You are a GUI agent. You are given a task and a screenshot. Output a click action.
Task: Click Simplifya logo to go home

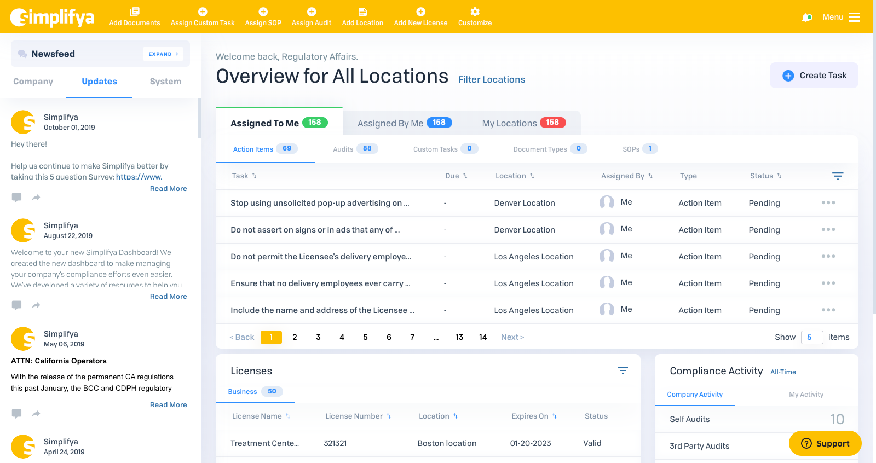point(52,18)
